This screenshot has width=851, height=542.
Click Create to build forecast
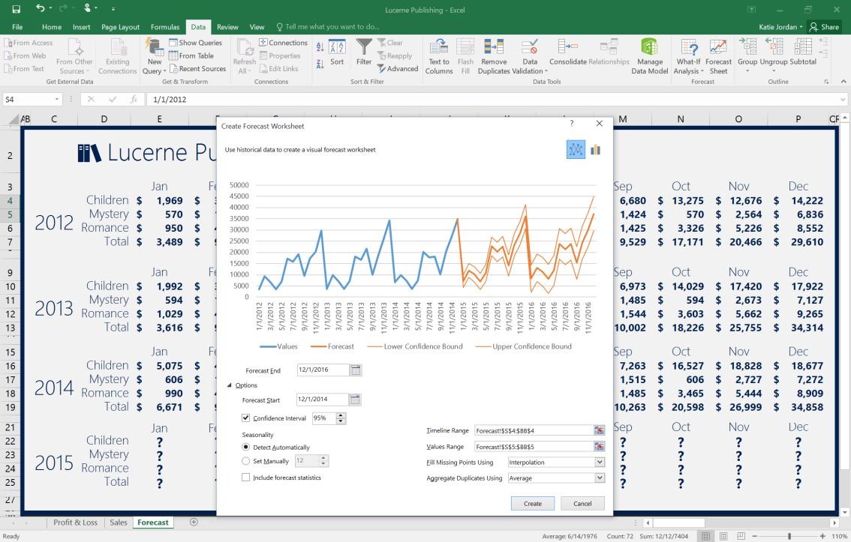point(532,504)
